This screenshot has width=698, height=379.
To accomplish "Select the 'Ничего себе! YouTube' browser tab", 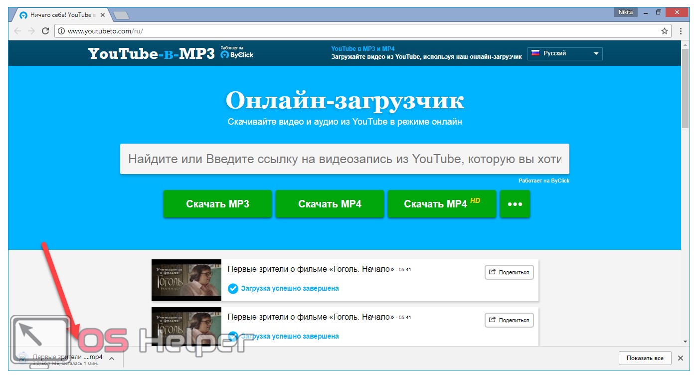I will coord(62,15).
